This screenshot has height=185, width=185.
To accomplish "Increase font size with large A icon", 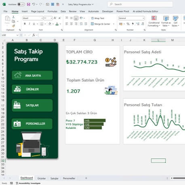I will (55, 18).
